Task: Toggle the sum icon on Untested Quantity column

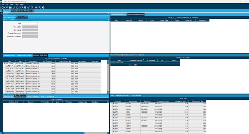Action: (143, 60)
